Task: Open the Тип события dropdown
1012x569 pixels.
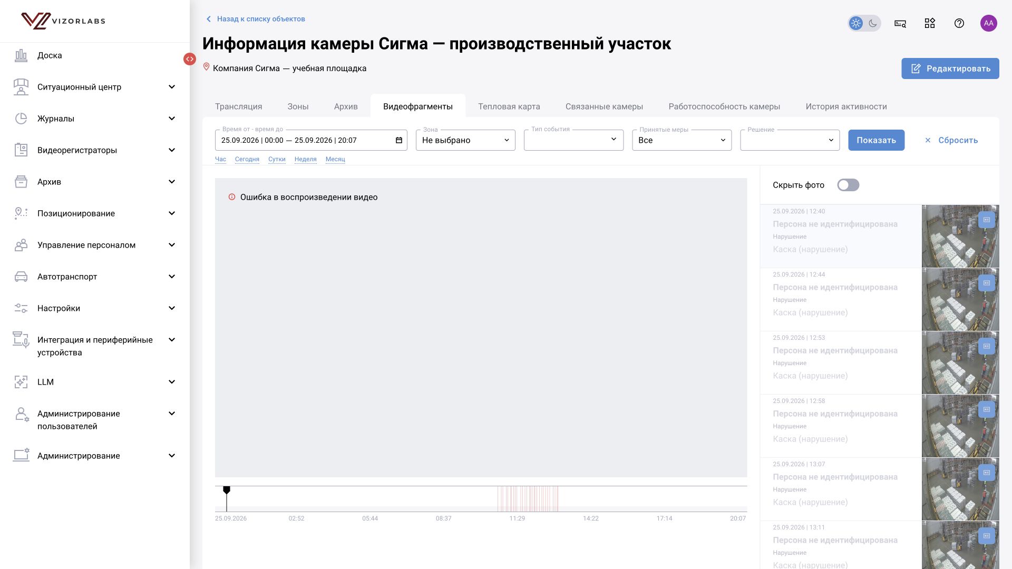Action: (573, 140)
